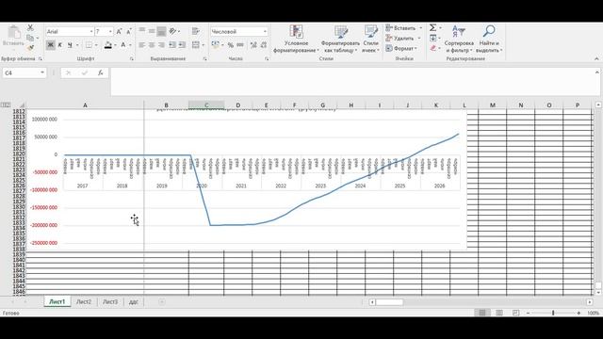Align text to top
Screen dimensions: 603x339
tap(142, 31)
